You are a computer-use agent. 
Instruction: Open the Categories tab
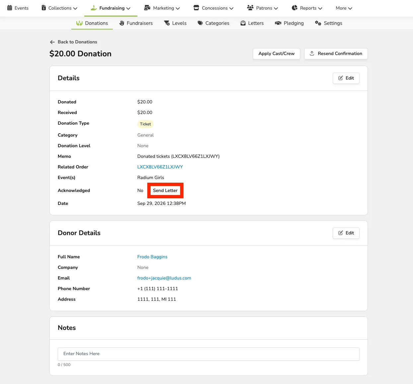click(x=213, y=23)
